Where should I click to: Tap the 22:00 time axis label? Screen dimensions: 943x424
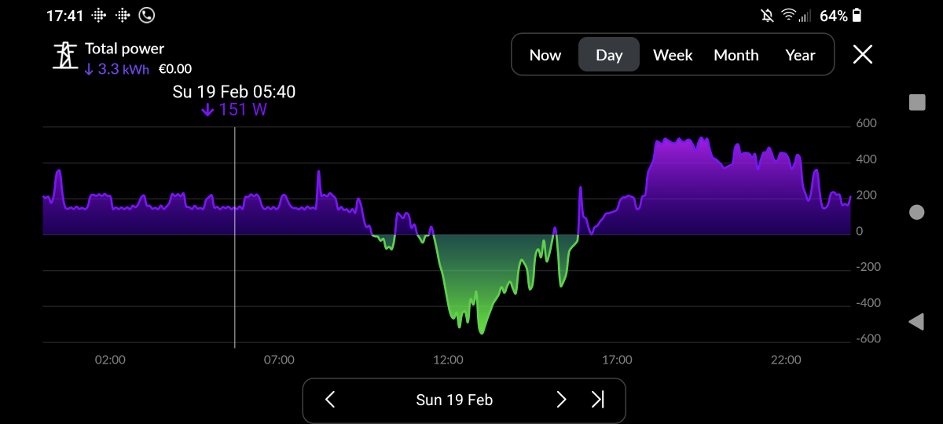coord(786,360)
